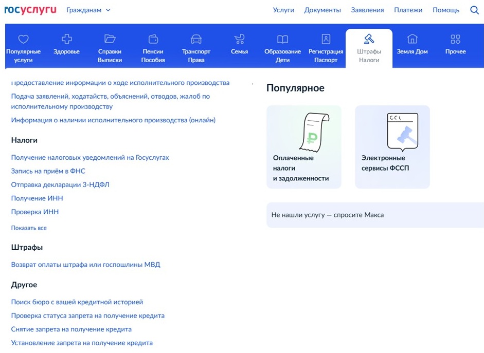Open the Пенсии Пособия wallet icon

point(153,39)
